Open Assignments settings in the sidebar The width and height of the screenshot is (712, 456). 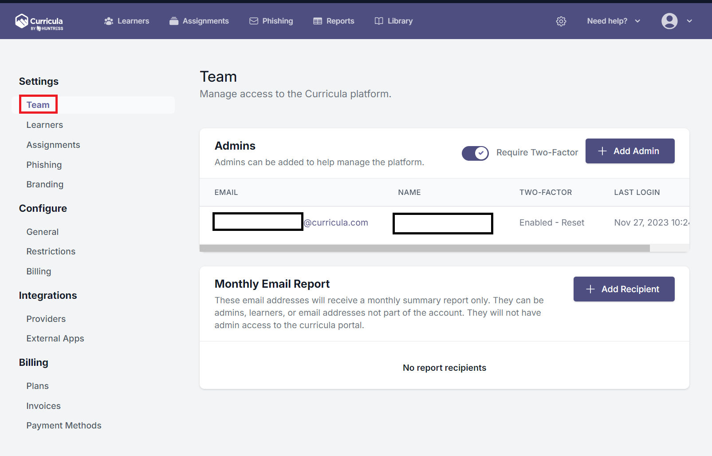point(53,145)
